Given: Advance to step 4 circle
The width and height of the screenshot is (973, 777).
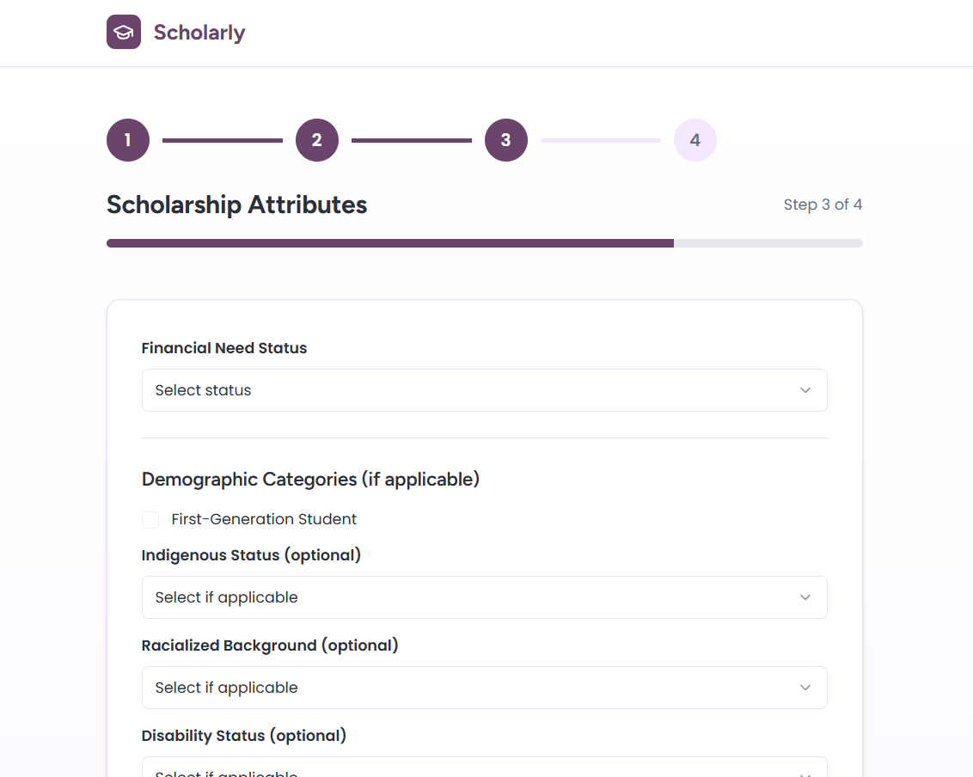Looking at the screenshot, I should (695, 140).
